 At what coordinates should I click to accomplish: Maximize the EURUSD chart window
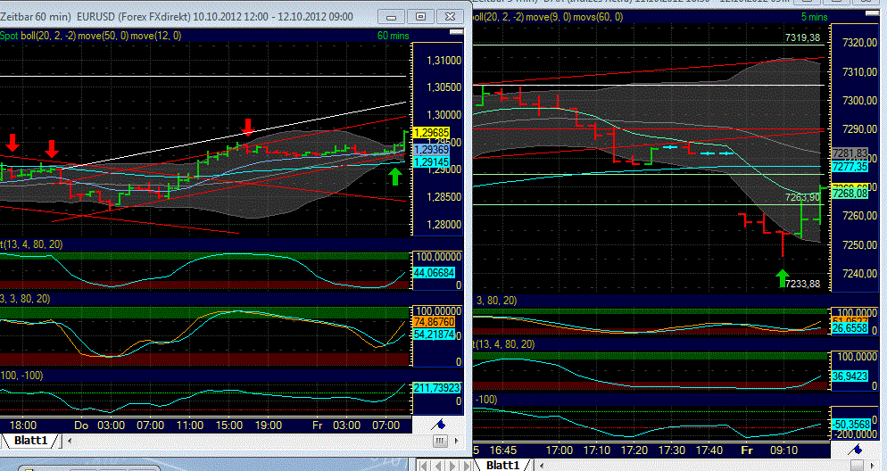420,16
